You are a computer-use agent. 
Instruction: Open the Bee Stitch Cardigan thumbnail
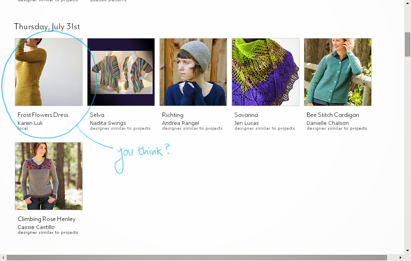338,72
